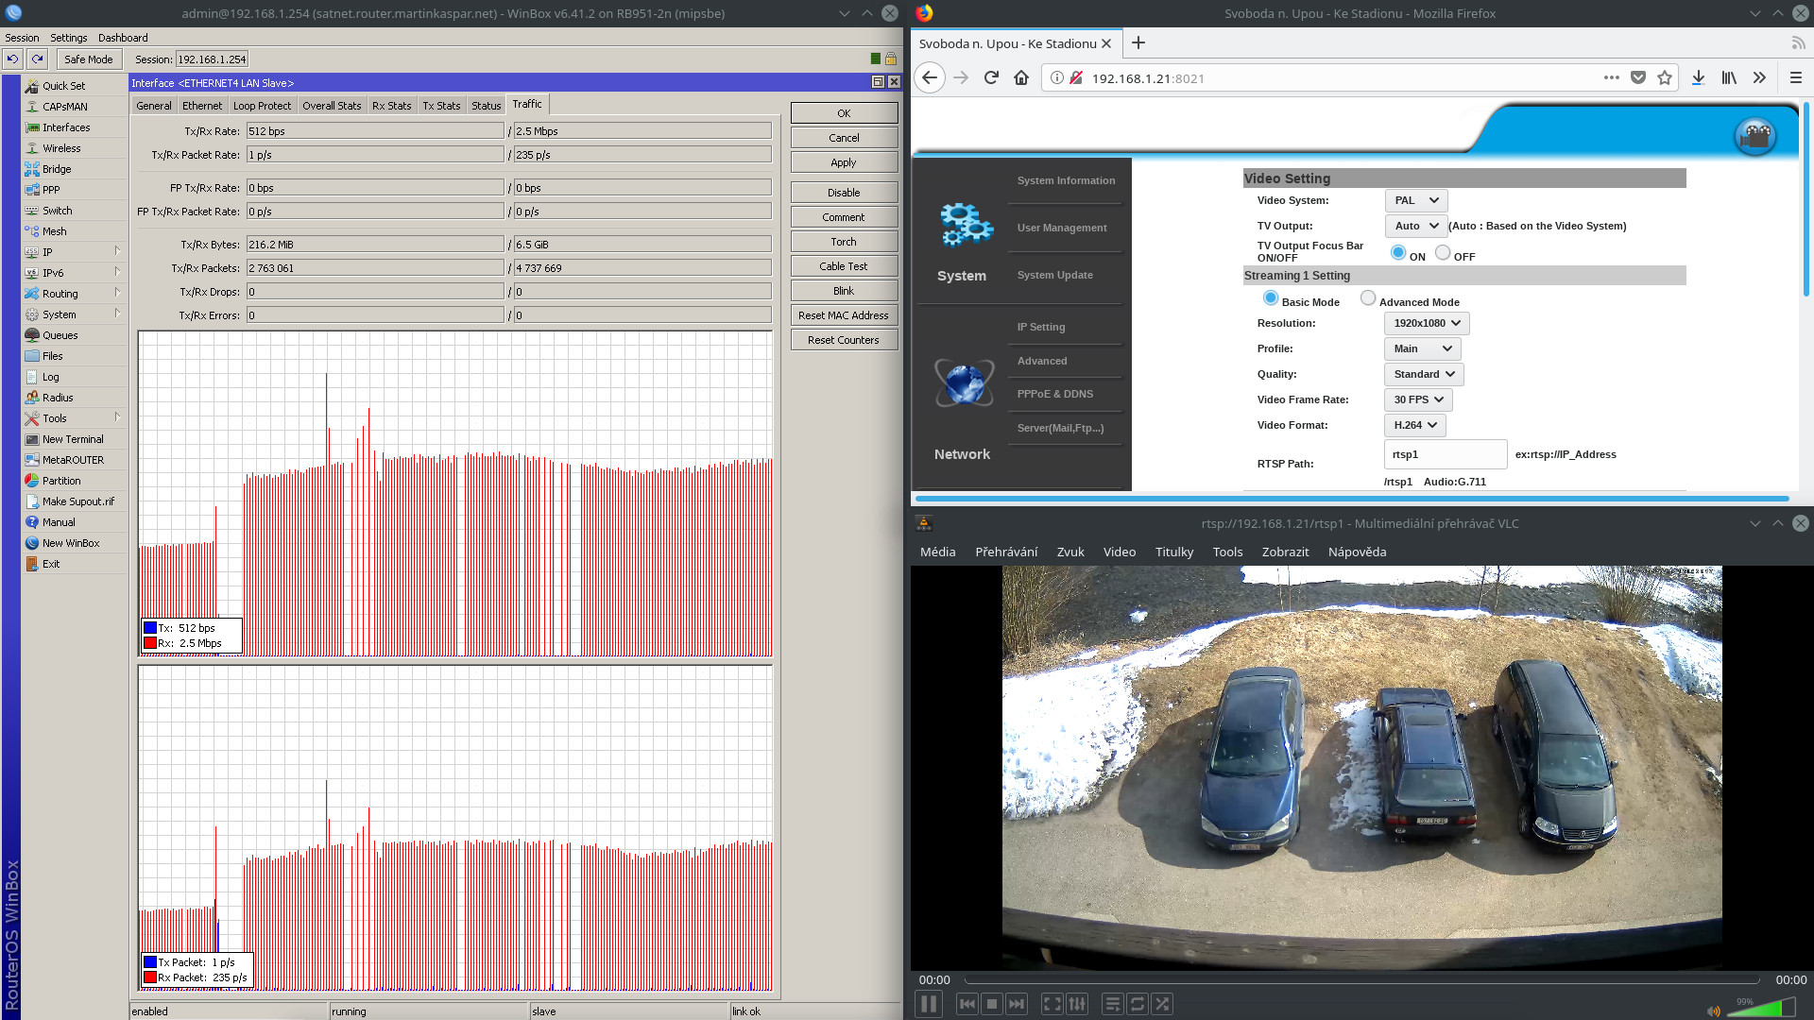The image size is (1814, 1020).
Task: Click the Torch button
Action: coord(843,242)
